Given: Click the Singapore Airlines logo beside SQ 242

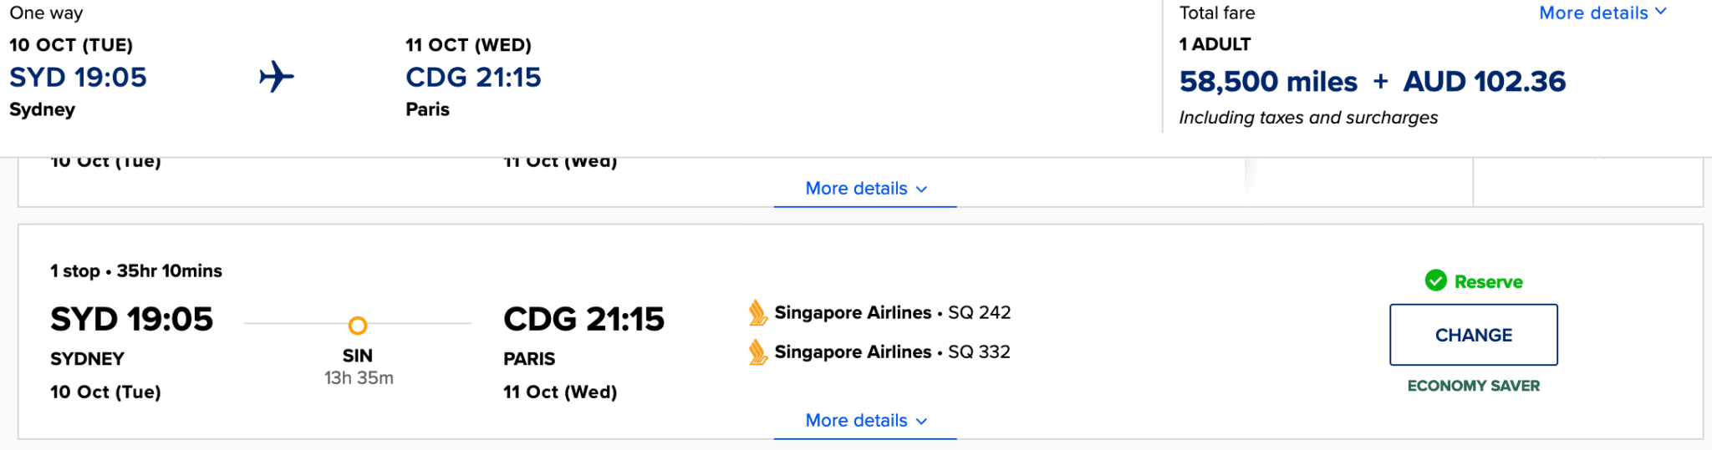Looking at the screenshot, I should click(x=757, y=313).
